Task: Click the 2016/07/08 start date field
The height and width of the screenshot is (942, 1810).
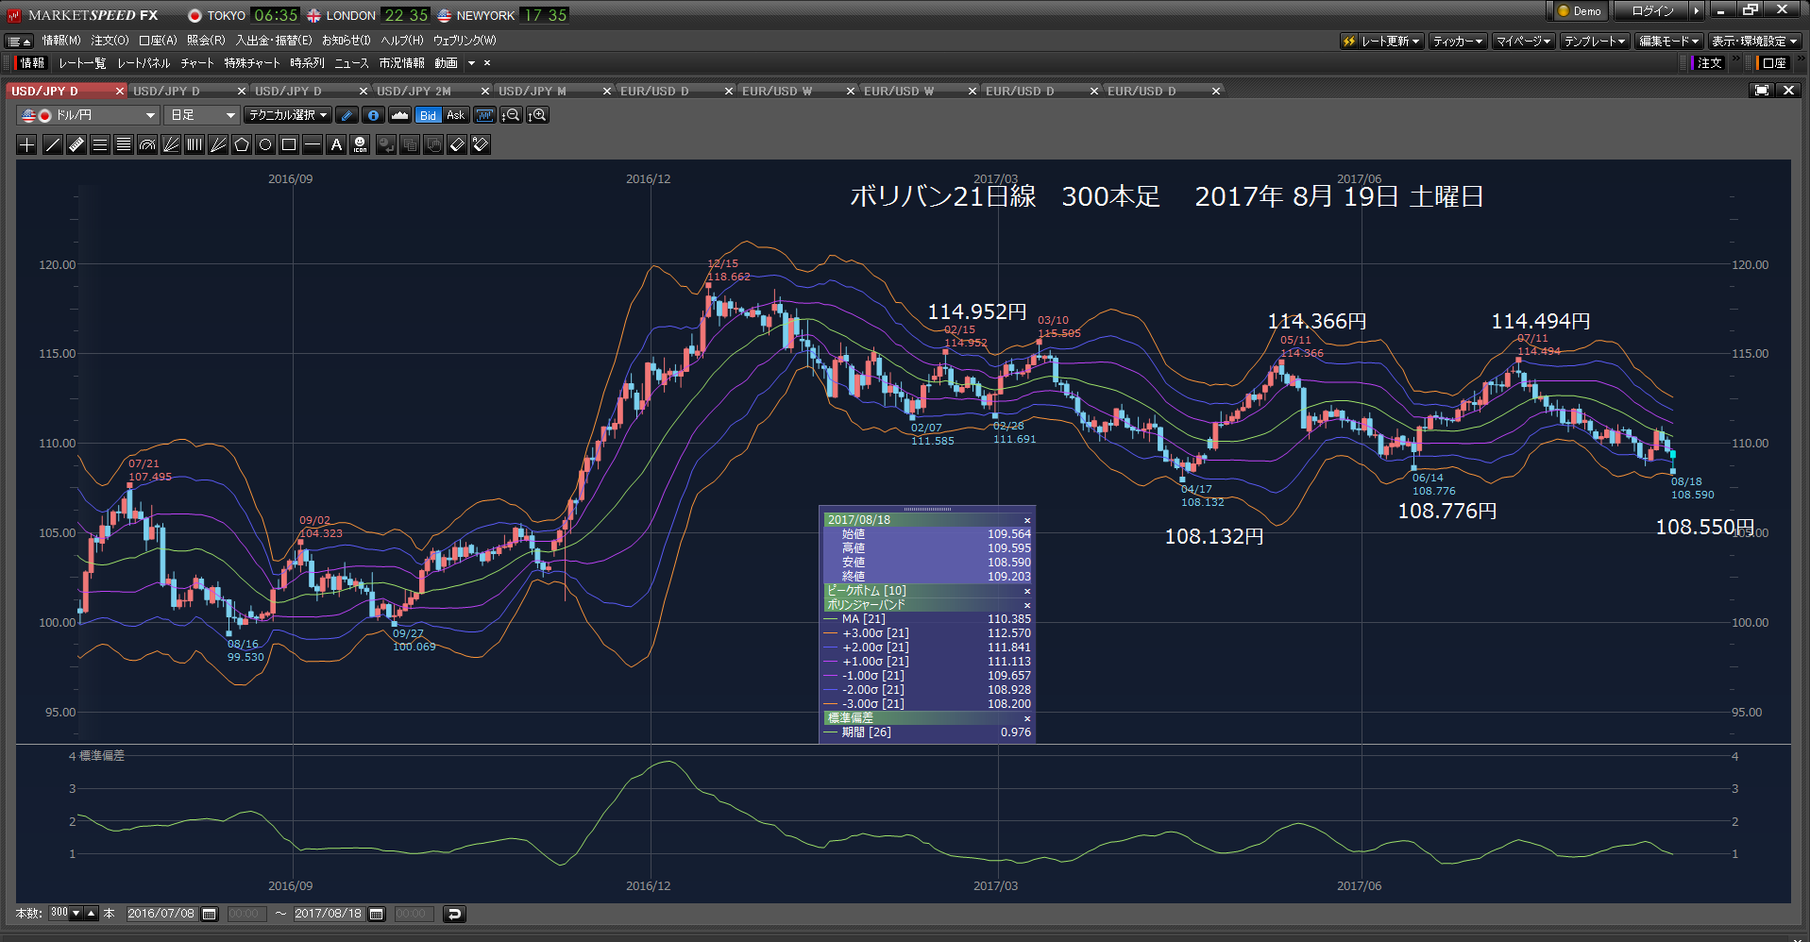Action: coord(161,914)
